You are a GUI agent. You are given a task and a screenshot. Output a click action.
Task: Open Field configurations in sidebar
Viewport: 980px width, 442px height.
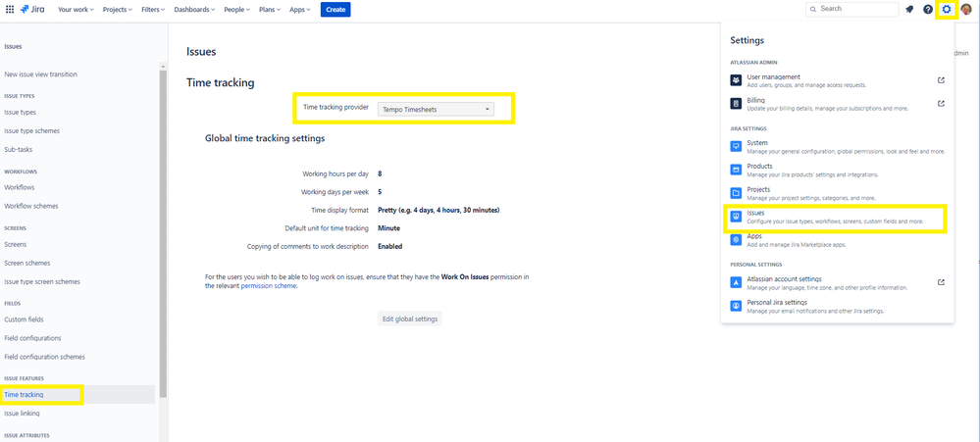(x=32, y=338)
